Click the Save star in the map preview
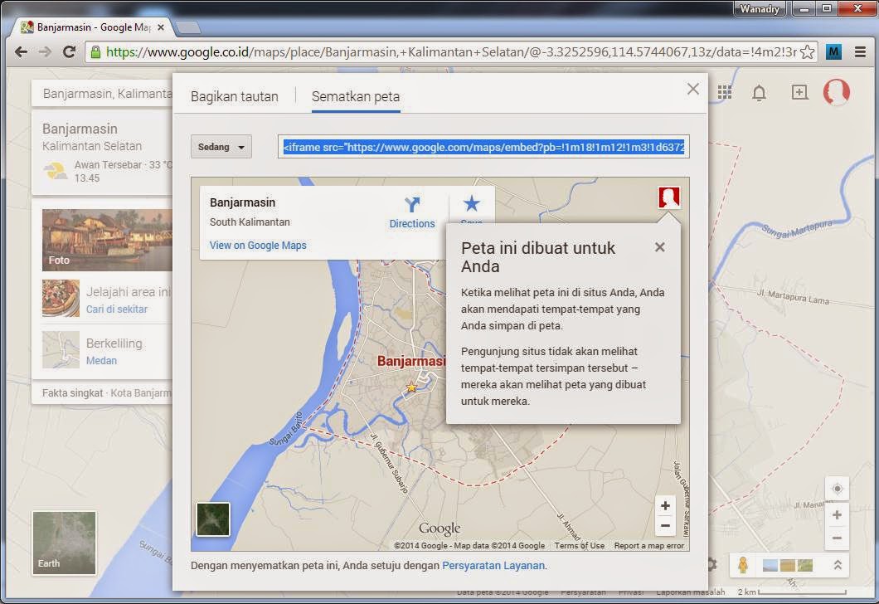The width and height of the screenshot is (879, 604). (471, 202)
